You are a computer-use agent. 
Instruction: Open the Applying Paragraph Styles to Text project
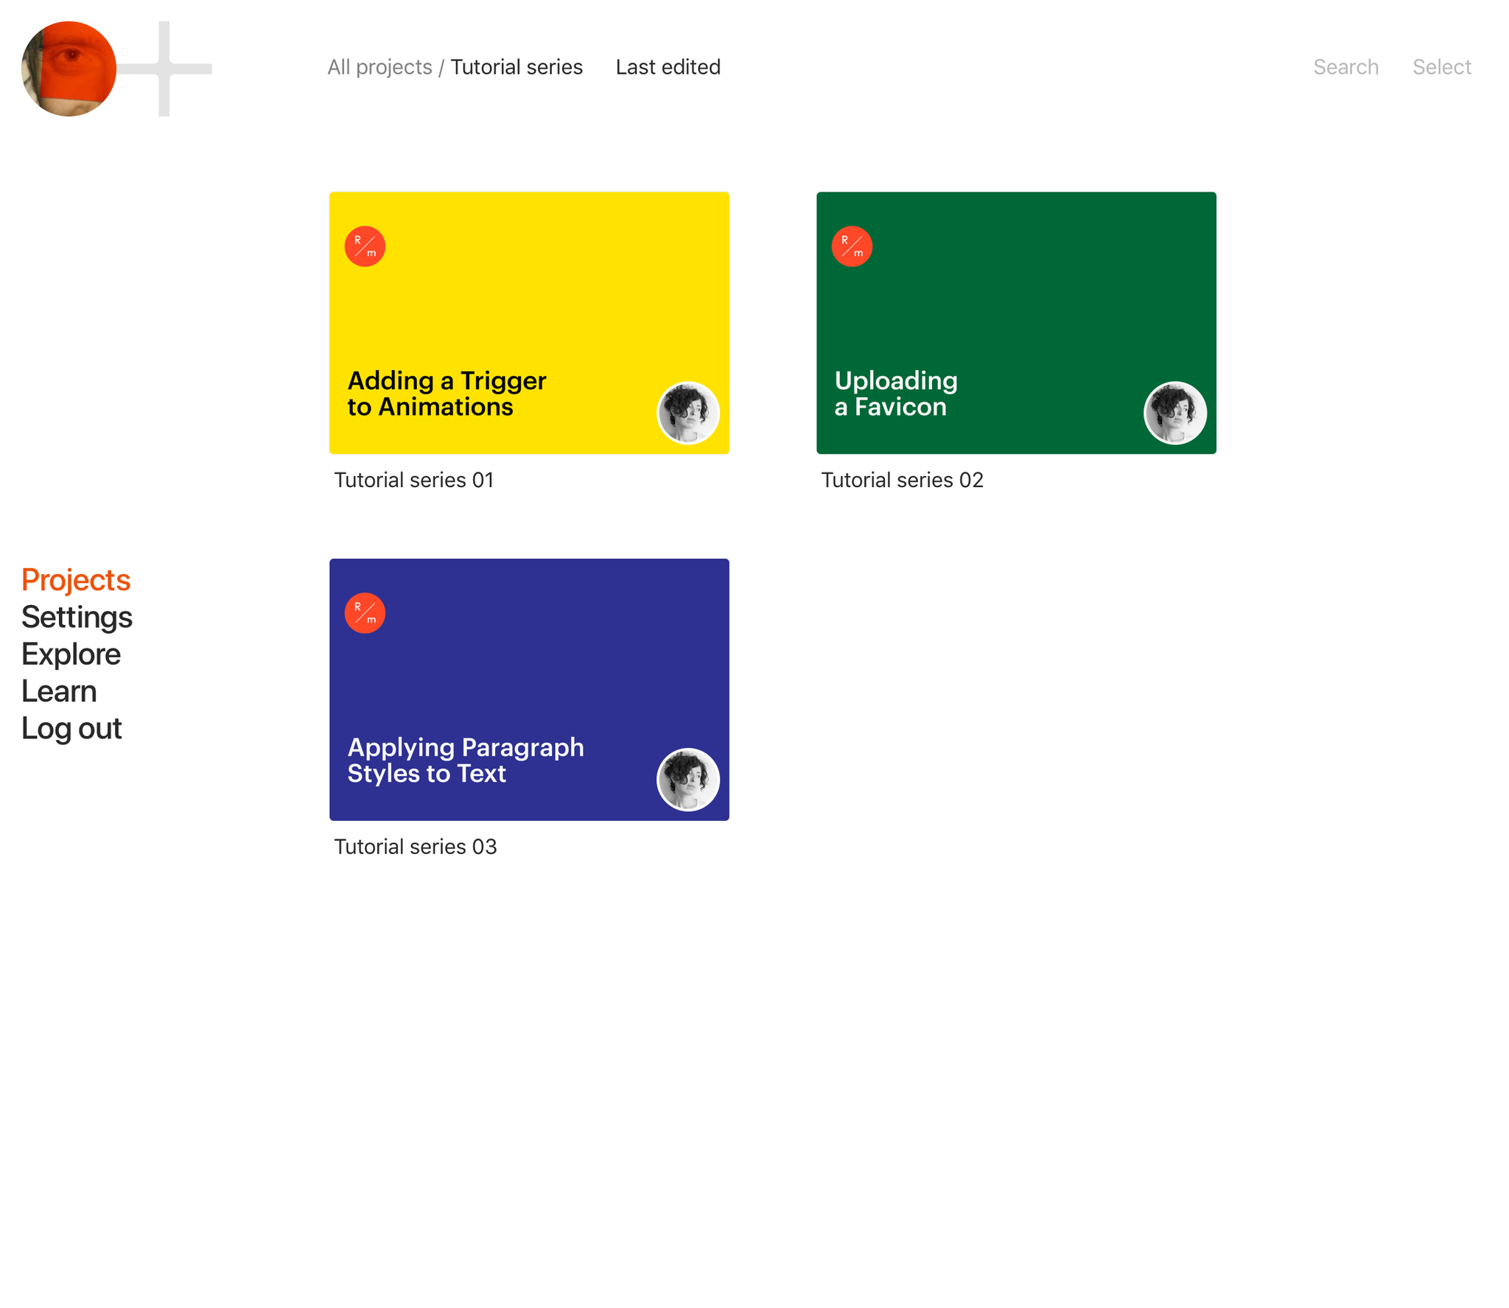(x=529, y=689)
